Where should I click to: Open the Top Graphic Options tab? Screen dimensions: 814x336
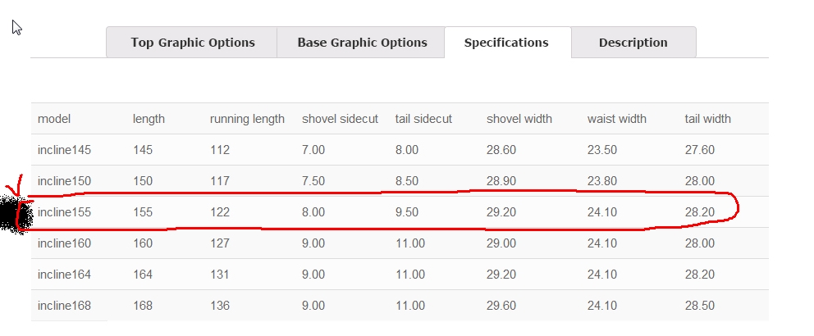click(x=192, y=43)
